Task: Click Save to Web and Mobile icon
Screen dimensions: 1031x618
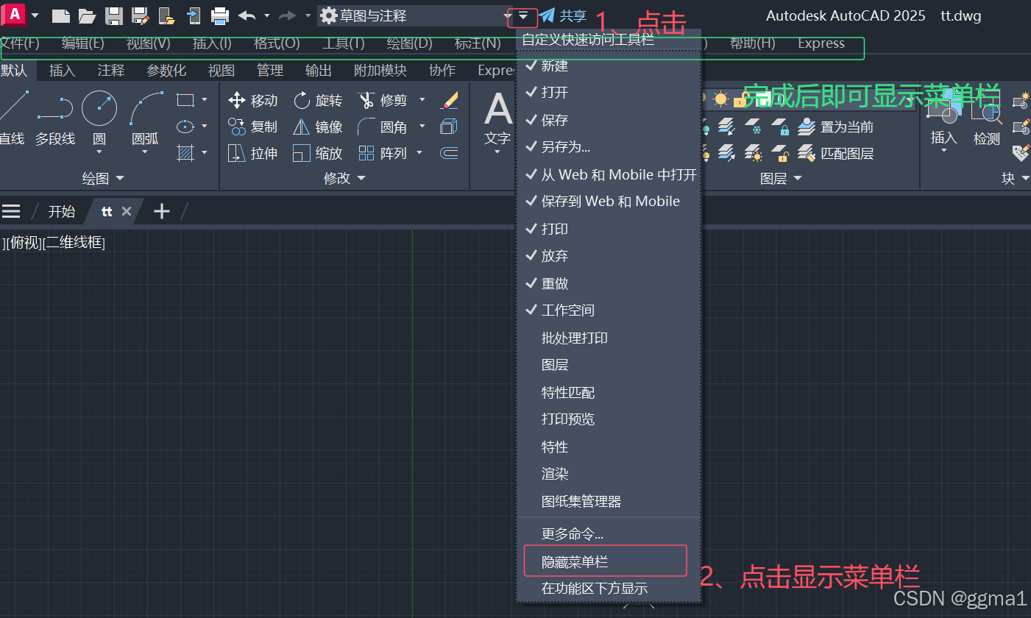Action: tap(194, 15)
